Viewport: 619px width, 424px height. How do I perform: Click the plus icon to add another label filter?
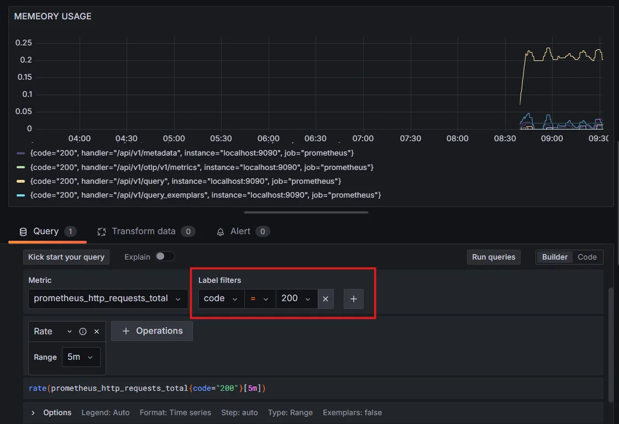tap(353, 298)
